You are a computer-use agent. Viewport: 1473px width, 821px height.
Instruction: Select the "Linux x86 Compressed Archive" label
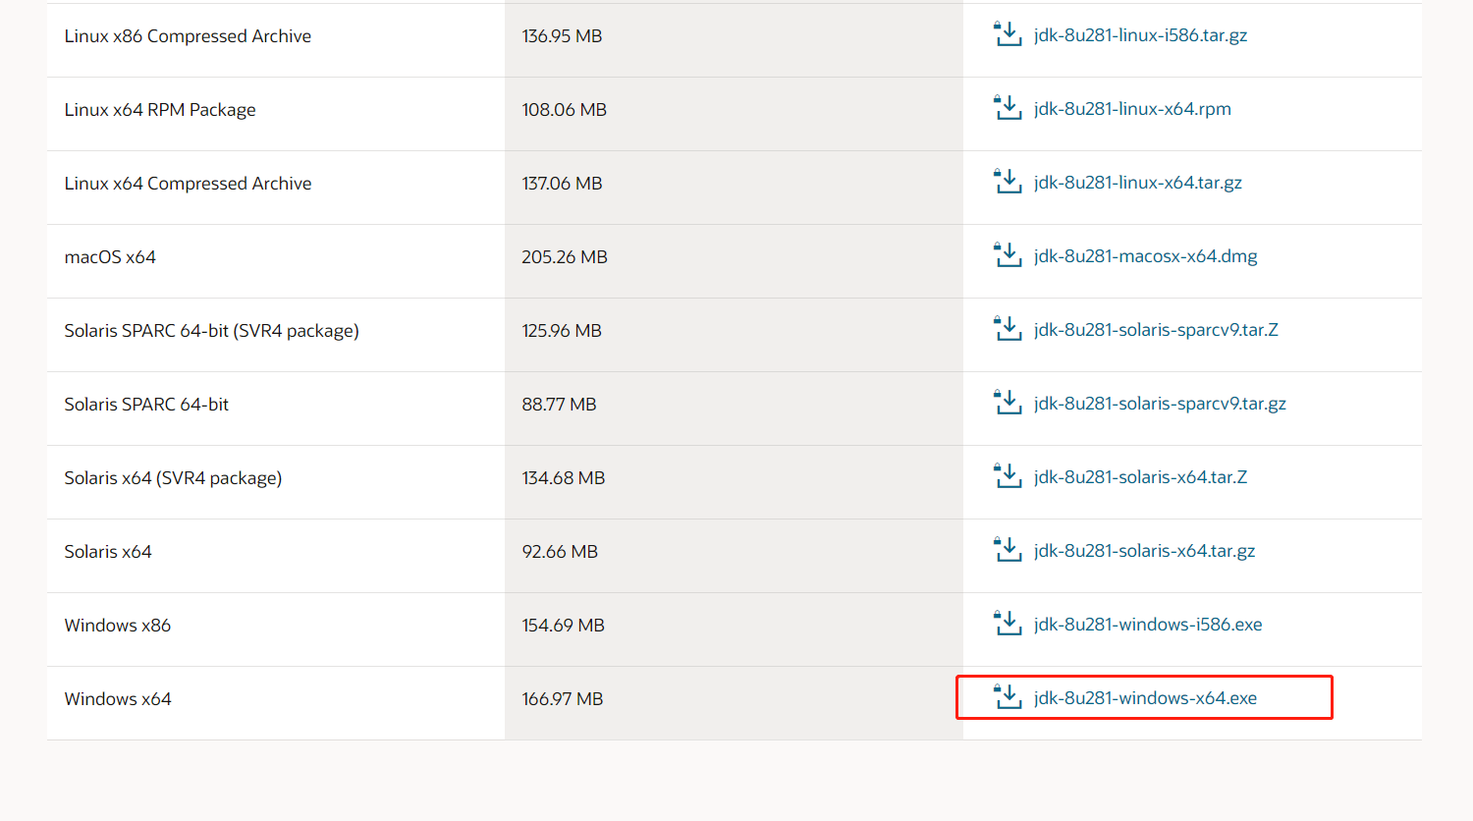click(x=188, y=36)
